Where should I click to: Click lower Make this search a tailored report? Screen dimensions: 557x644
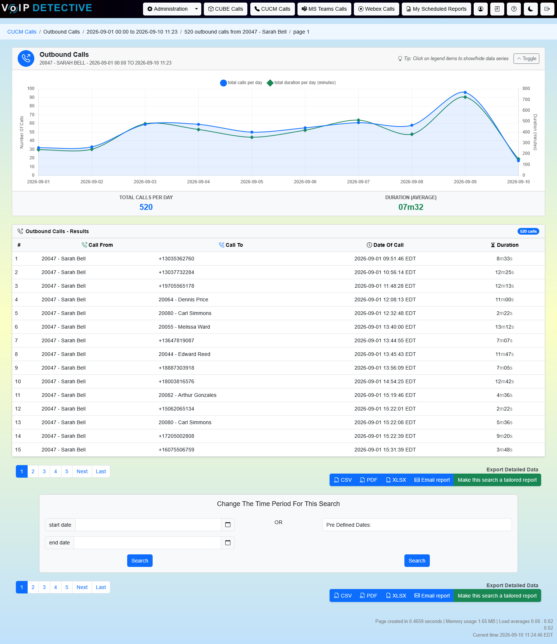click(x=497, y=596)
